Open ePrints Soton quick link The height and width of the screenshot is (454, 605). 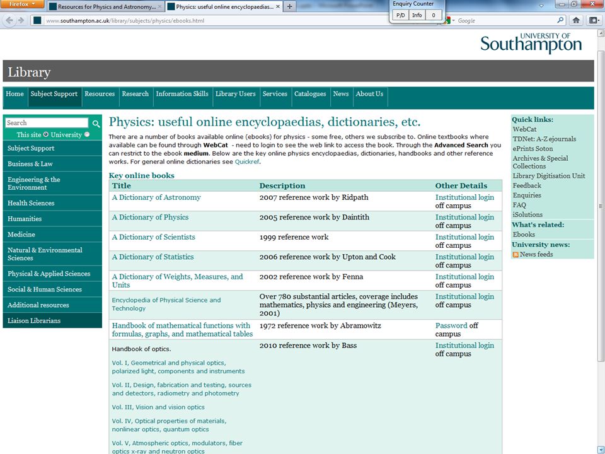pyautogui.click(x=533, y=149)
